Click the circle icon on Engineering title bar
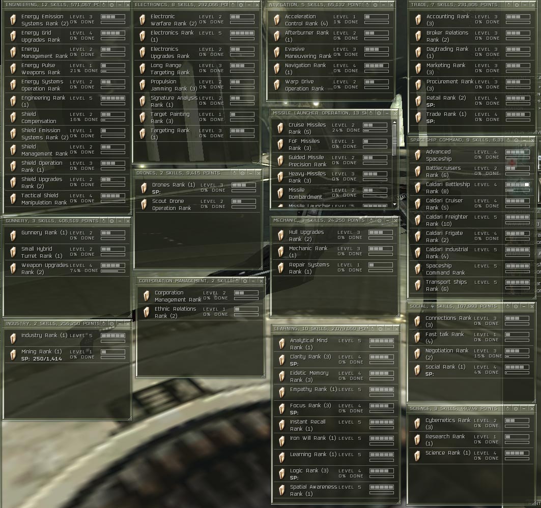Viewport: 541px width, 508px height. [112, 5]
